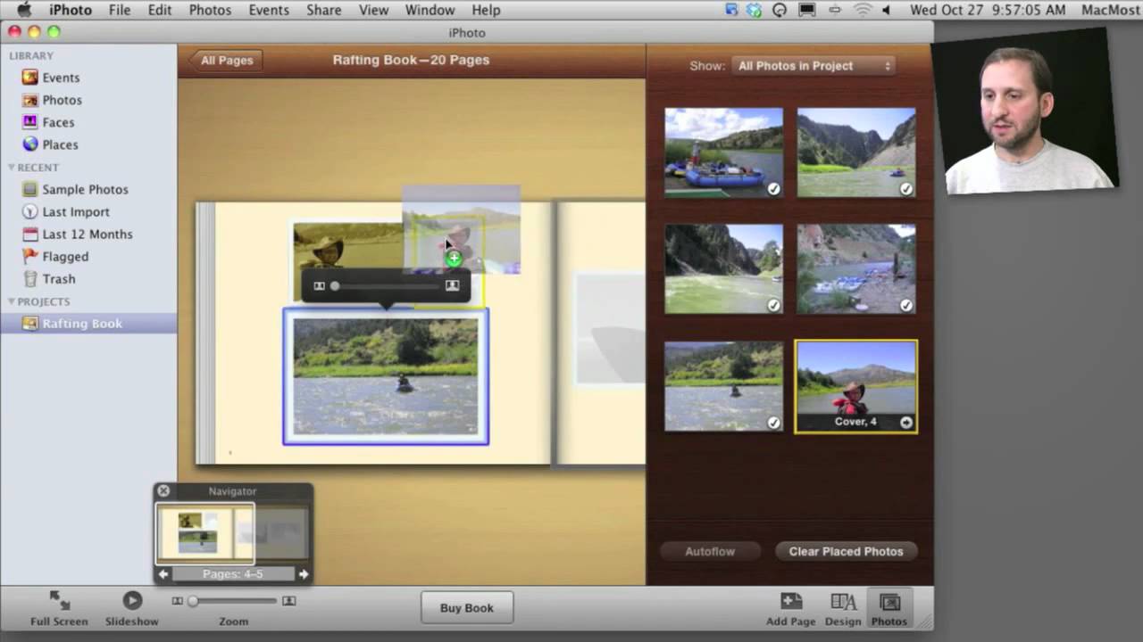This screenshot has height=642, width=1143.
Task: Select the large kayaker photo on page
Action: click(386, 377)
